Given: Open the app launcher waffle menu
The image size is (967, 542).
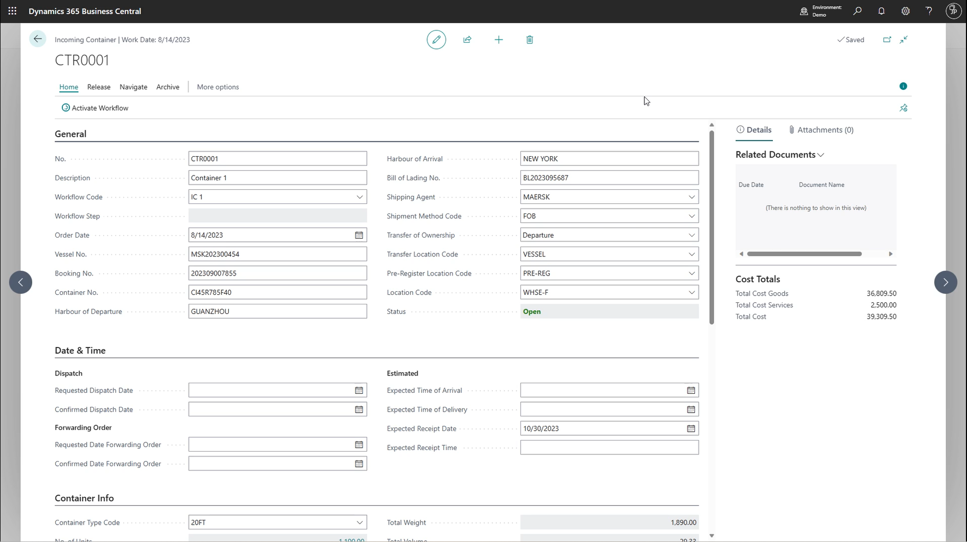Looking at the screenshot, I should tap(12, 11).
